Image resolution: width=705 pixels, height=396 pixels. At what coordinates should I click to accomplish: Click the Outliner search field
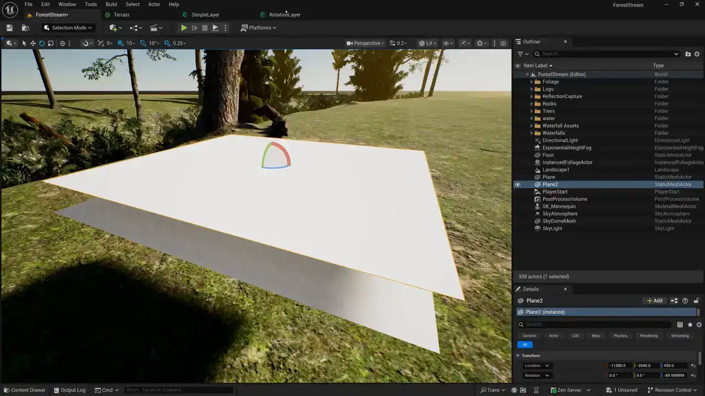pyautogui.click(x=606, y=54)
